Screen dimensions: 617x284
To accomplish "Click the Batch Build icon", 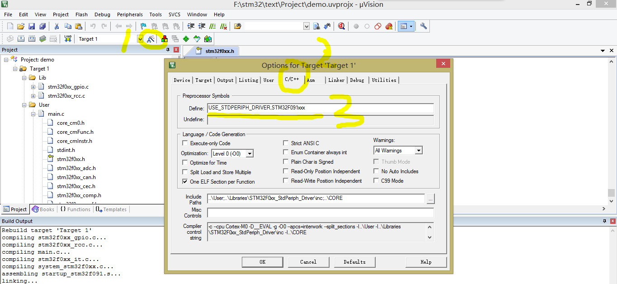I will tap(42, 39).
